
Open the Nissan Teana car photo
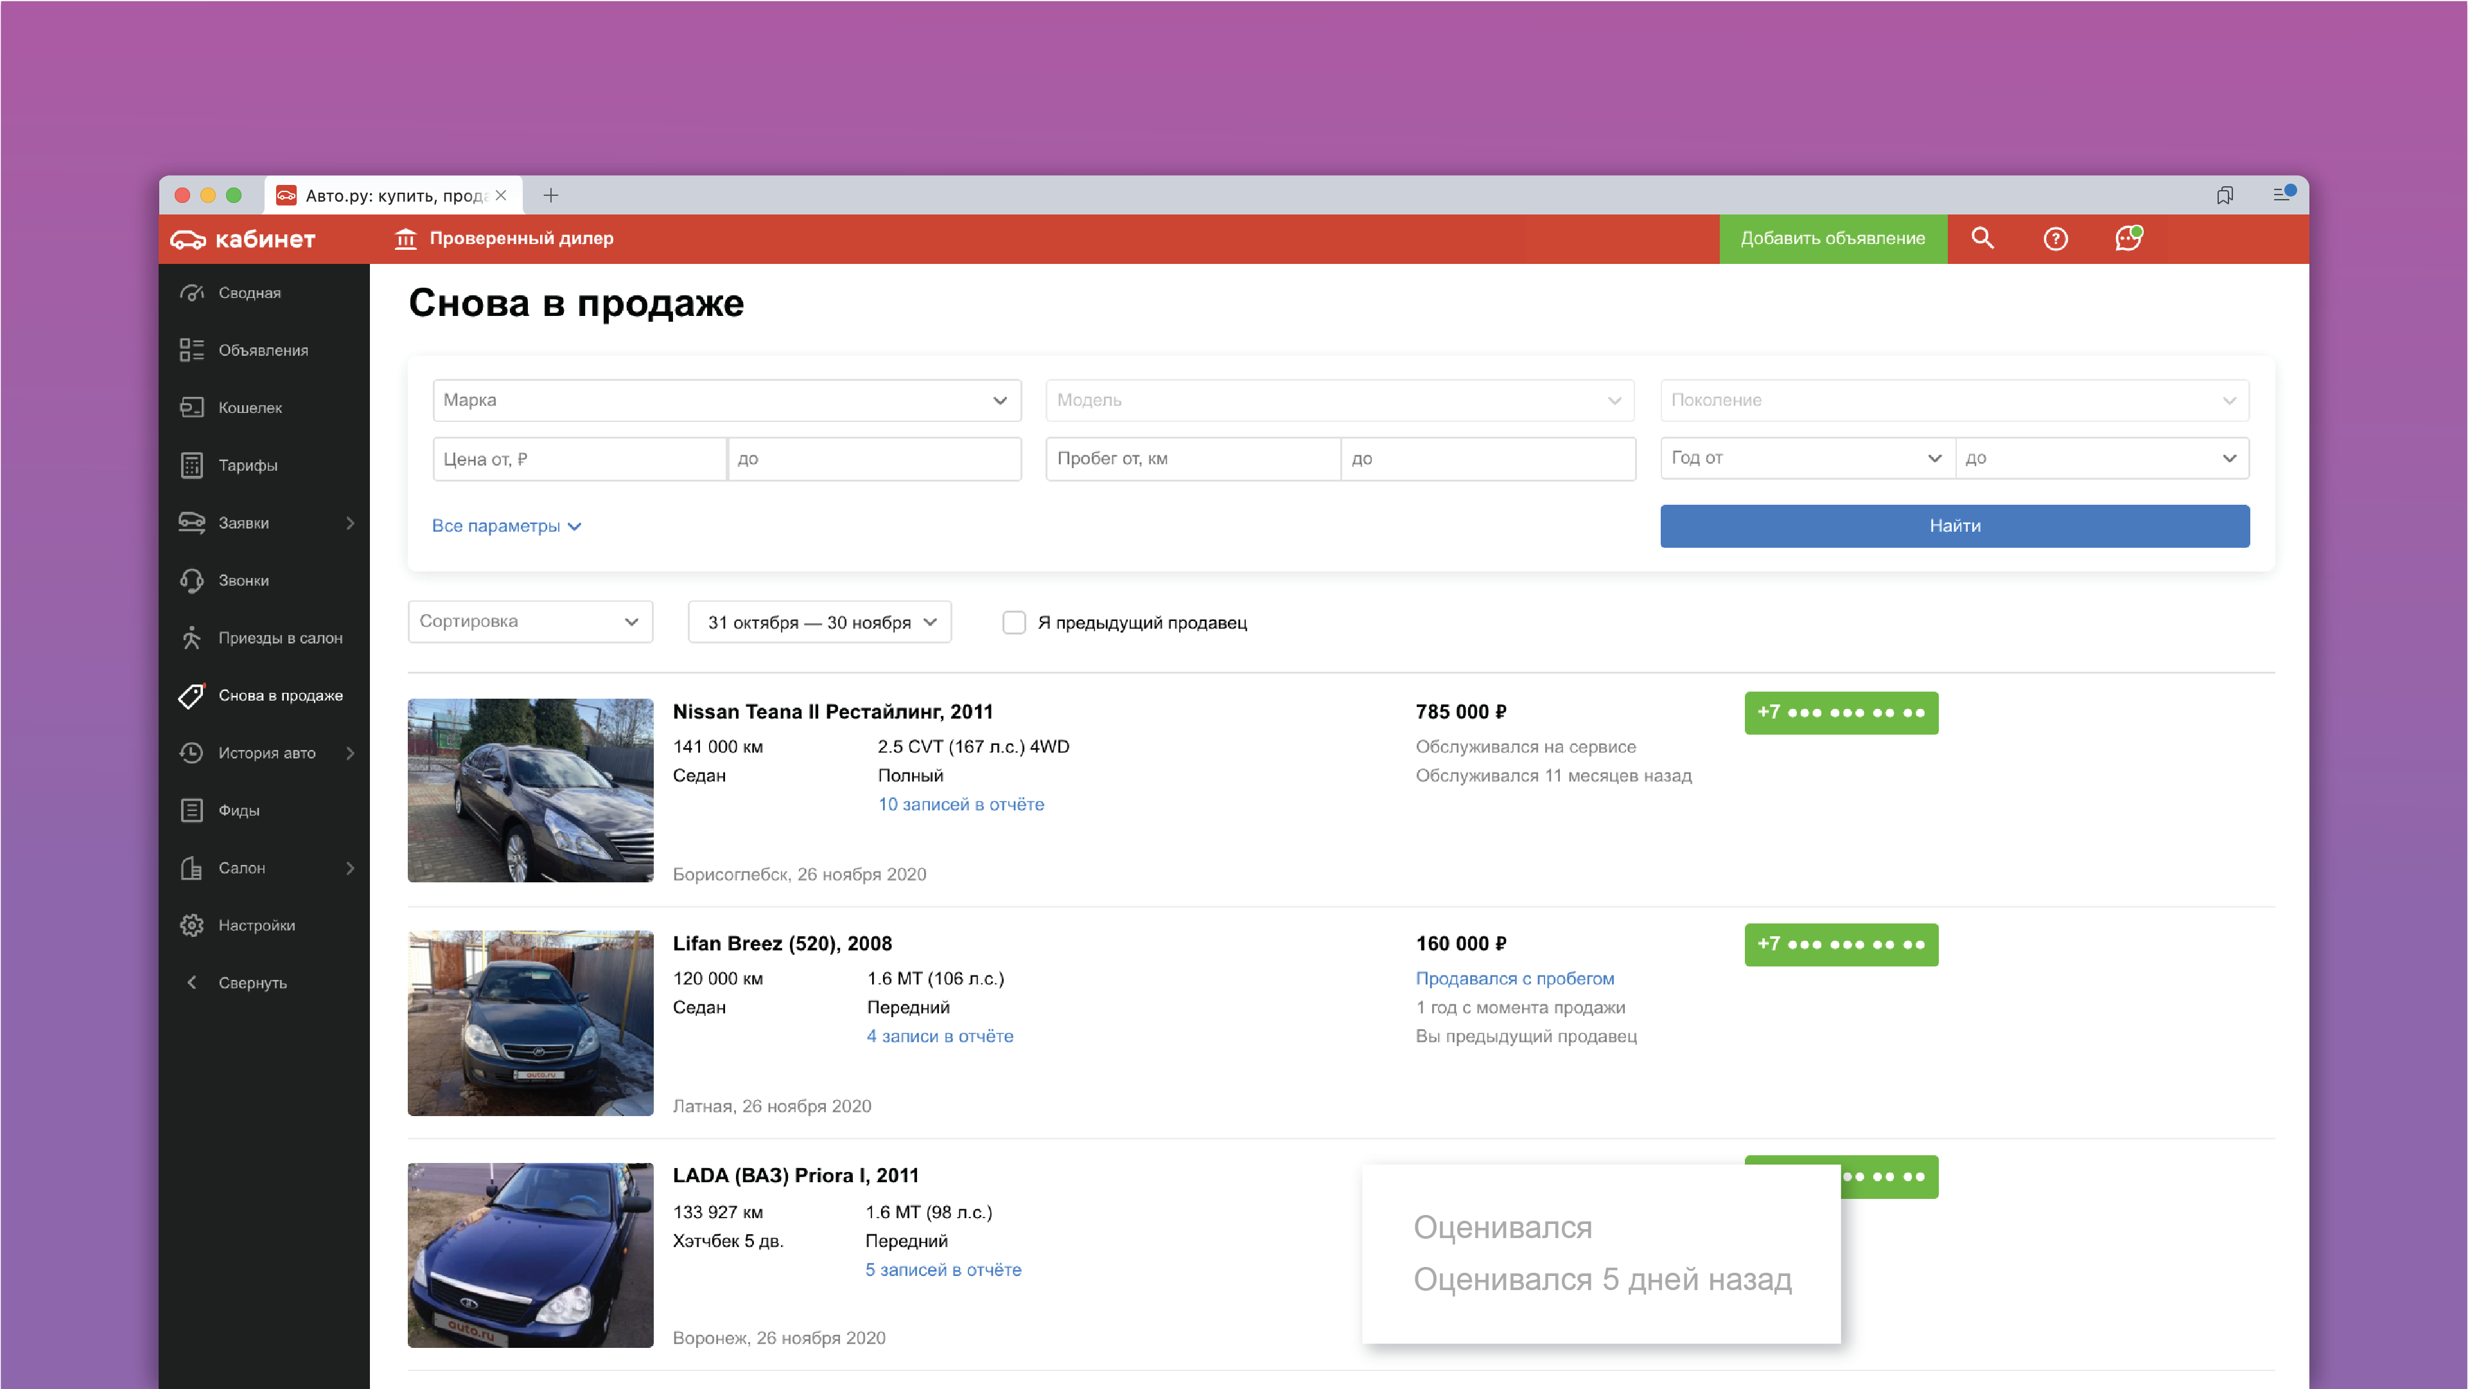click(530, 791)
